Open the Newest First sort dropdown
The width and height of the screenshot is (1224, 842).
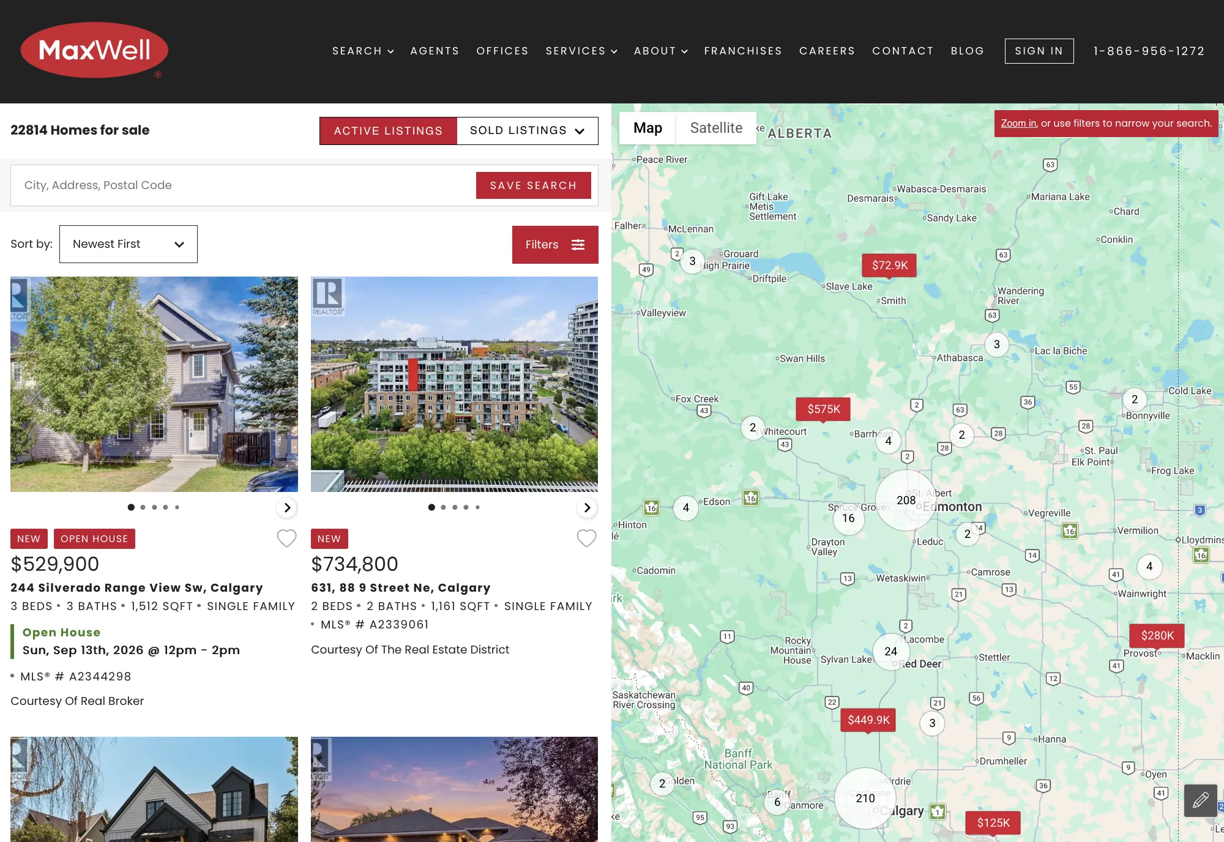tap(129, 244)
